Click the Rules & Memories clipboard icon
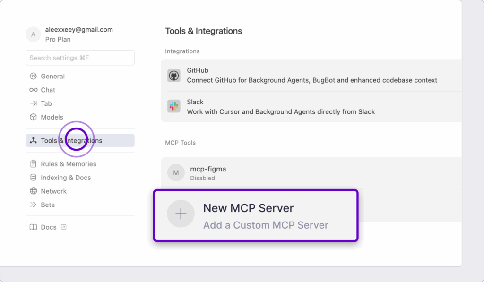Screen dimensions: 484x282 coord(33,164)
